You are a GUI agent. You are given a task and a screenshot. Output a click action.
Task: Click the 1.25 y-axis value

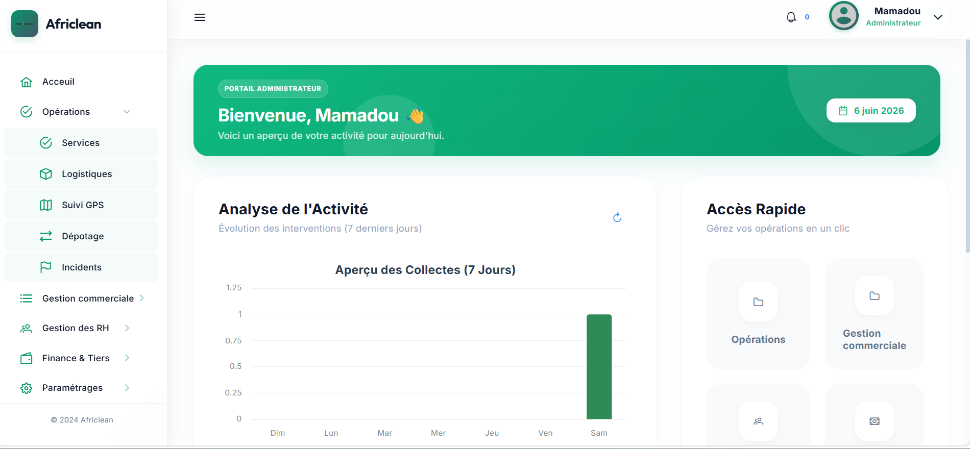[234, 288]
